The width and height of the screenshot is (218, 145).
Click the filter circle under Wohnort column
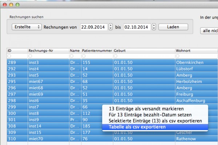coord(178,56)
